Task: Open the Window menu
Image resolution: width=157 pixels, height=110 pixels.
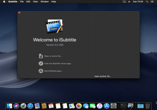Action: tap(45, 2)
